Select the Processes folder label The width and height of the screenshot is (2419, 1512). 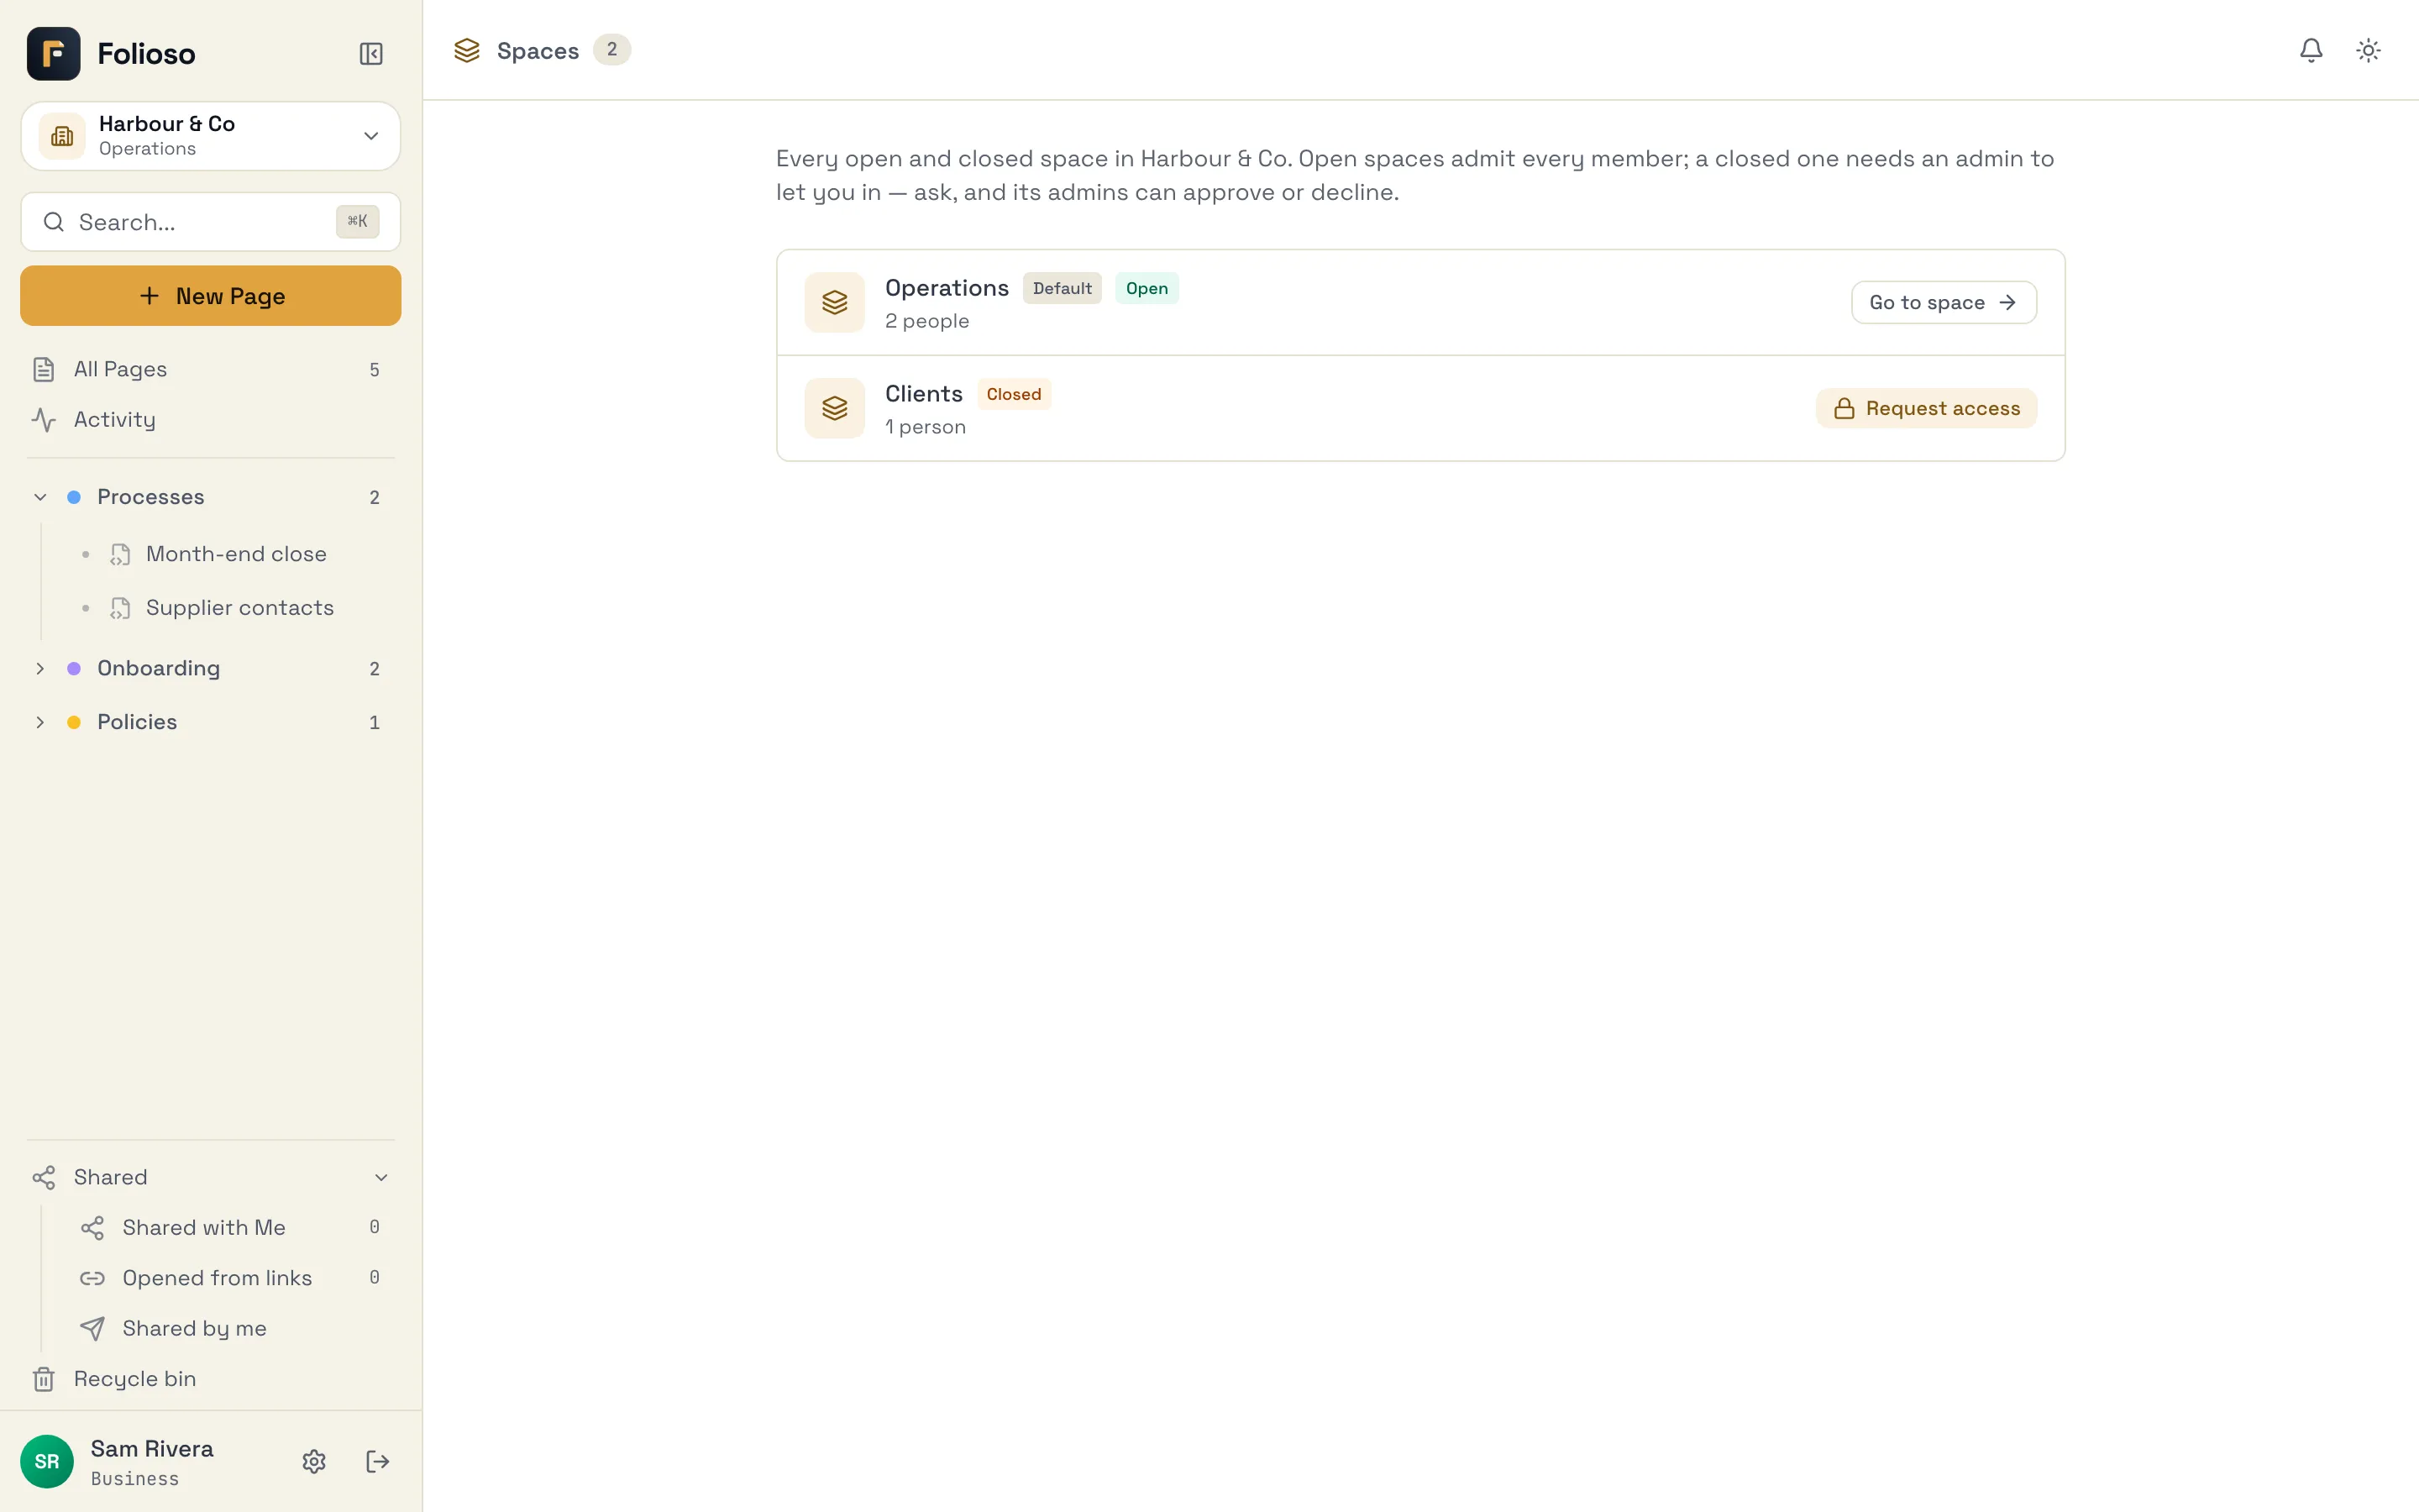point(151,497)
